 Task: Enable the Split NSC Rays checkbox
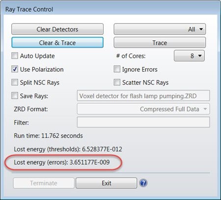click(x=15, y=82)
